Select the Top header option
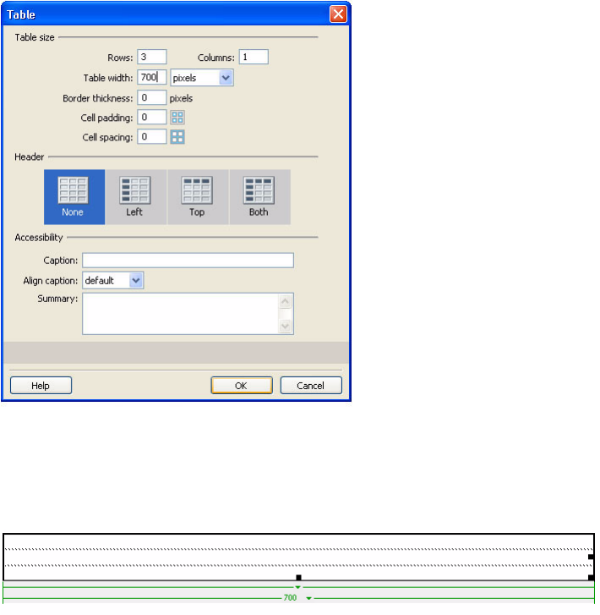 pos(199,198)
